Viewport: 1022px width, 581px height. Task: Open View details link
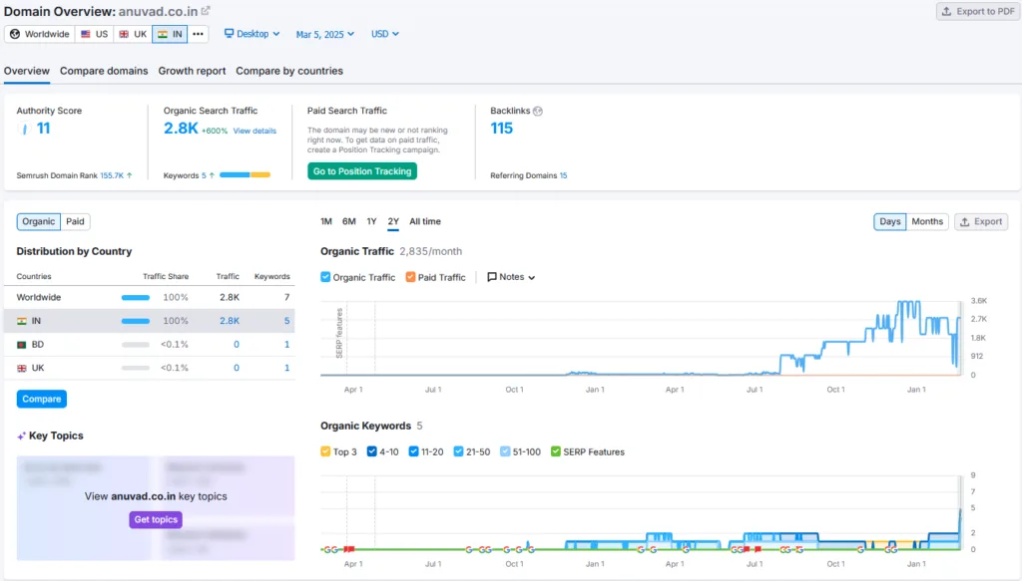pyautogui.click(x=255, y=131)
